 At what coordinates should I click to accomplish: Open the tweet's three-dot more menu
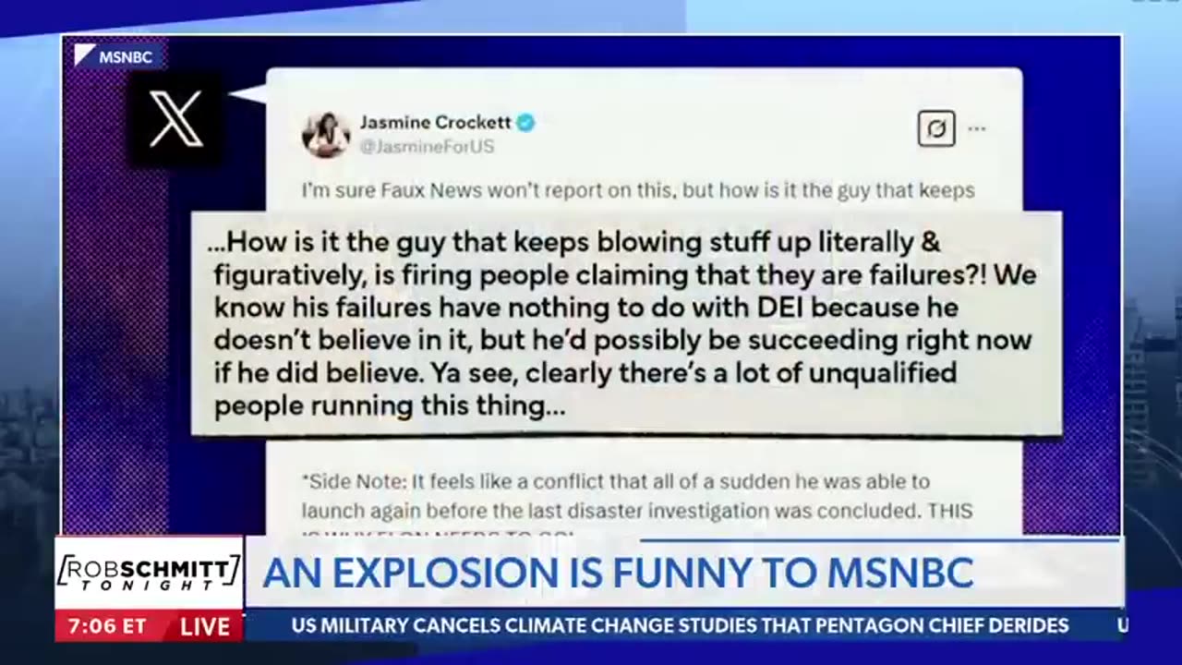point(977,129)
